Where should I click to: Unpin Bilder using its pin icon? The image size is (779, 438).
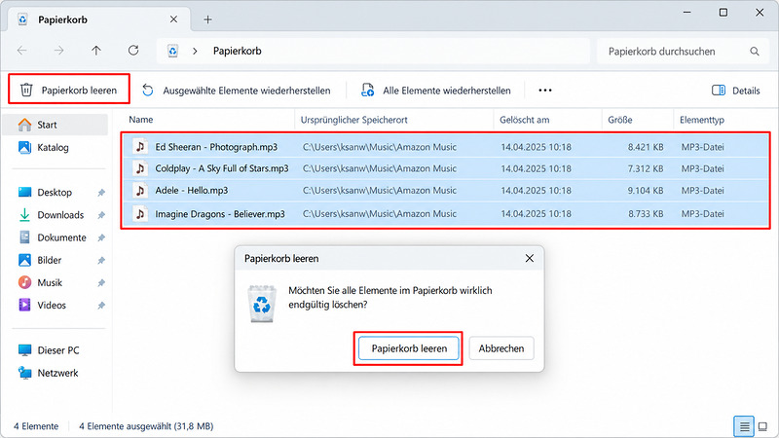click(x=101, y=260)
